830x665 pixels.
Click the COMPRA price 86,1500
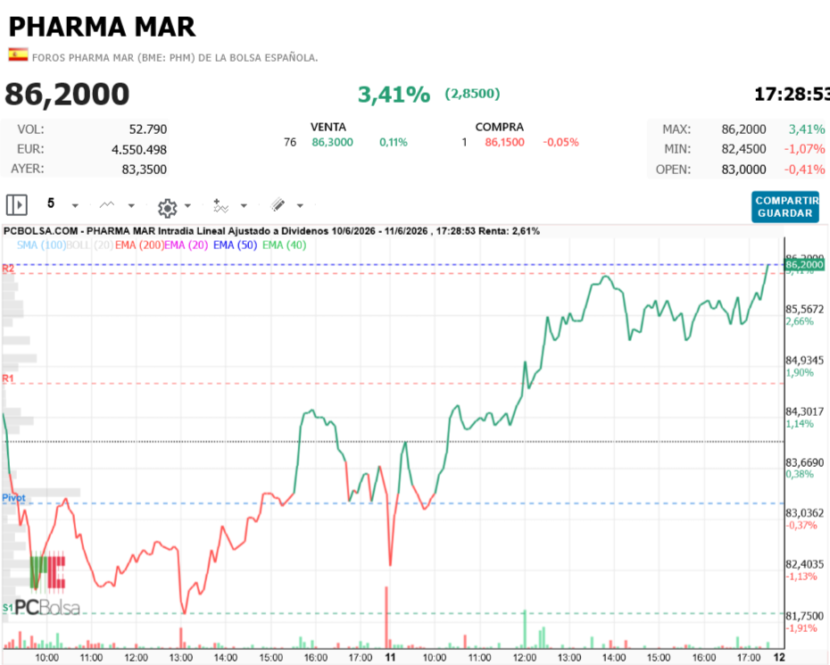(x=504, y=143)
